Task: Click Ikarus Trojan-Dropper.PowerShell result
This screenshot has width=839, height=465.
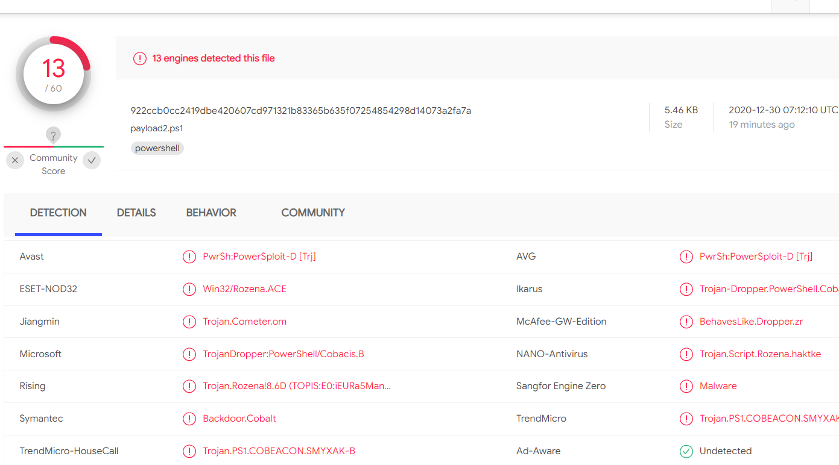Action: [769, 289]
